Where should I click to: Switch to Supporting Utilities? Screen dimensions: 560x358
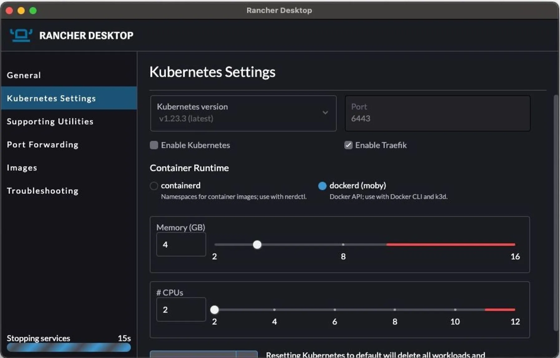point(50,122)
